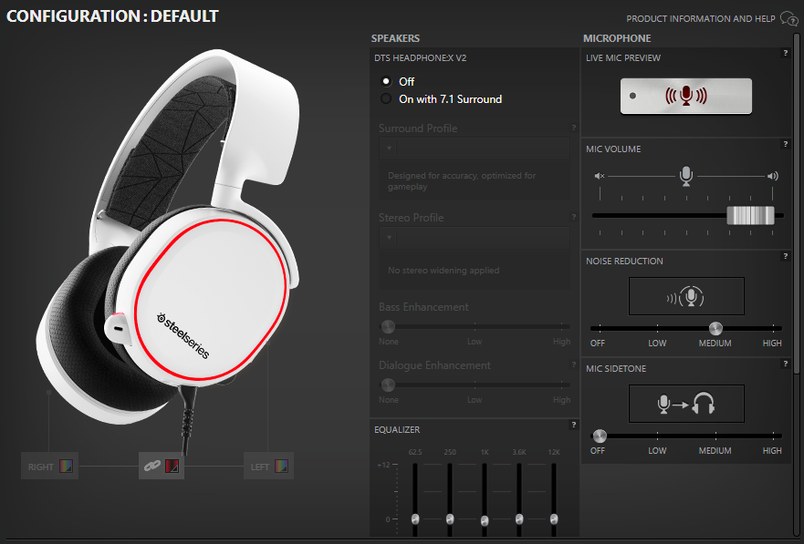Enable On with 7.1 Surround option

pos(386,98)
